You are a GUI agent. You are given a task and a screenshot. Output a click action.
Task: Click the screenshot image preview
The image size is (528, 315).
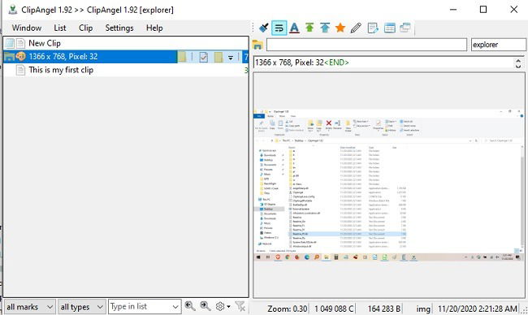coord(388,186)
